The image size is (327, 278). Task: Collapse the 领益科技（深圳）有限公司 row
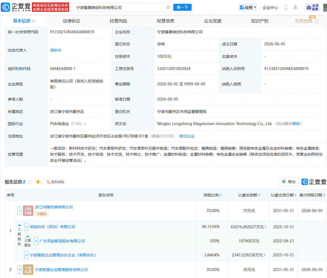pos(26,227)
